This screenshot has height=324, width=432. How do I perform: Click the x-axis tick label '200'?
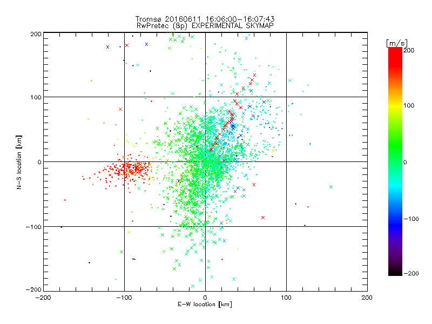click(x=367, y=298)
